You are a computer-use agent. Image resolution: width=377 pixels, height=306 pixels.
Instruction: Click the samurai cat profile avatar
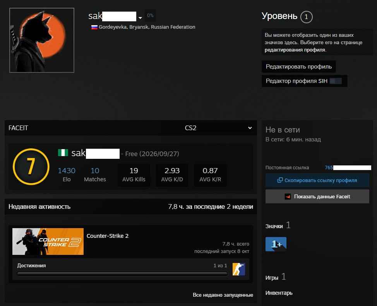[42, 40]
